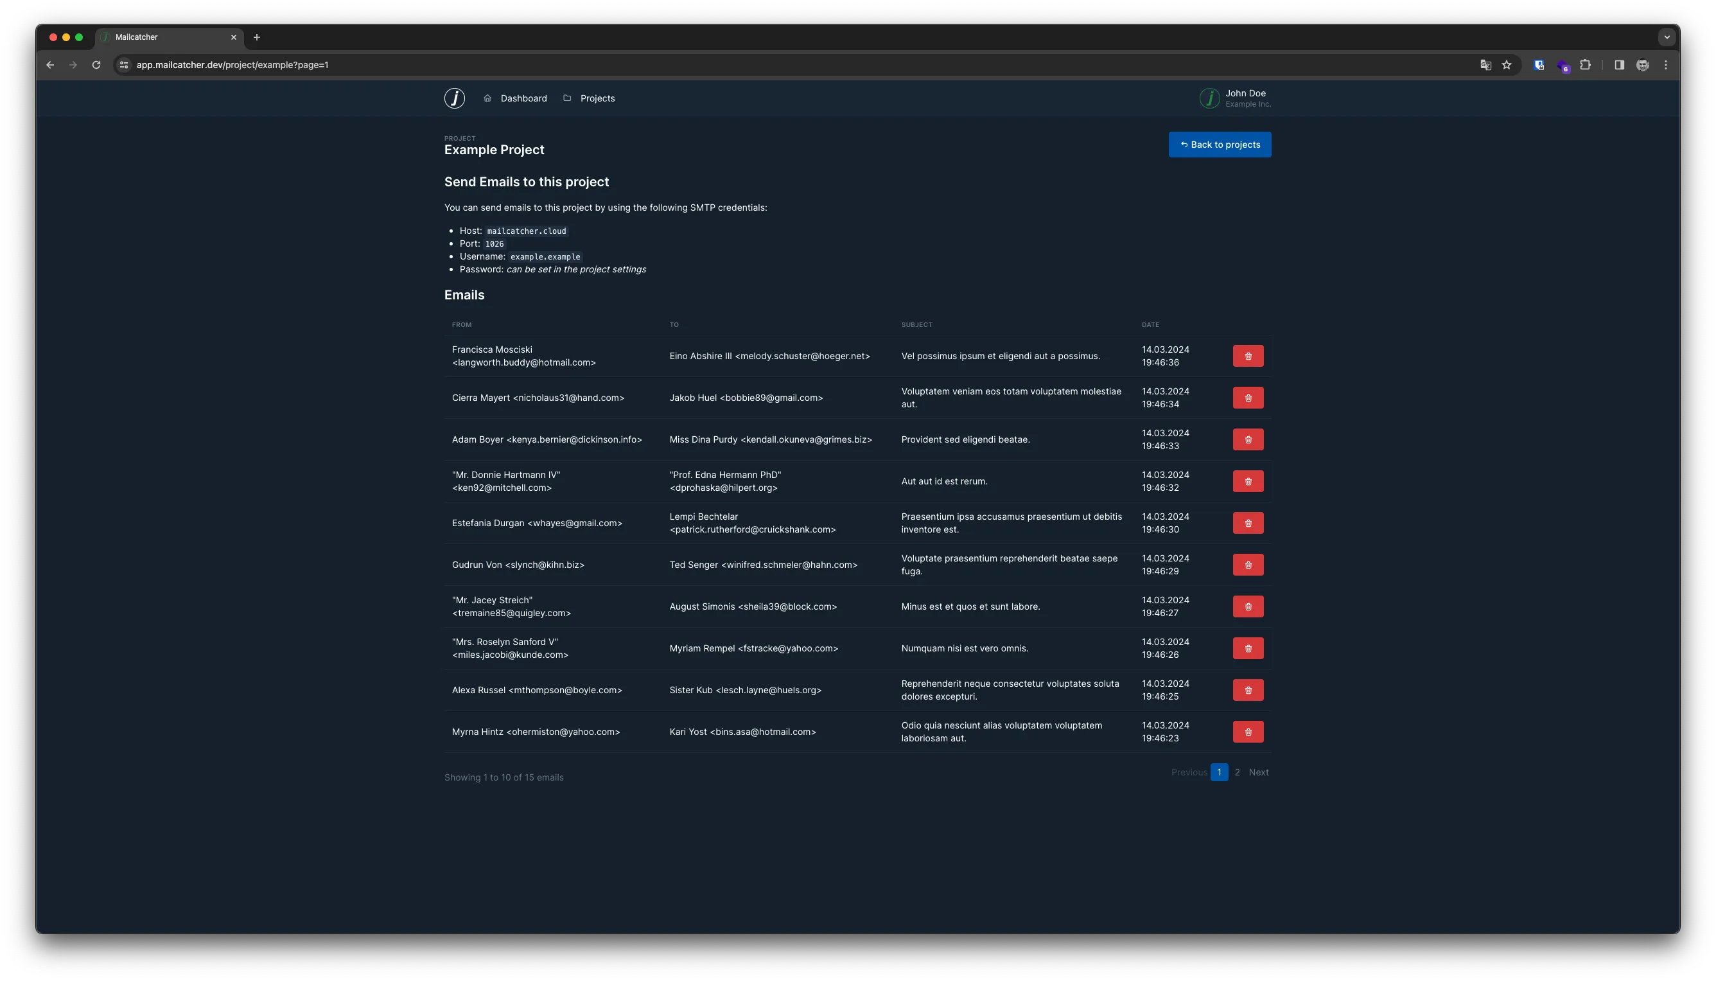Click date 14.03.2024 19:46:36
The width and height of the screenshot is (1716, 981).
(1165, 356)
